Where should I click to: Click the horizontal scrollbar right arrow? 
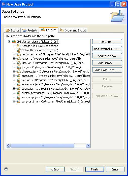point(88,146)
